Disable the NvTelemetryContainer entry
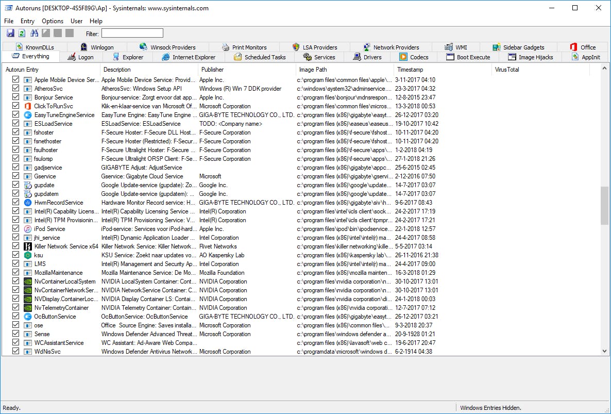 [x=15, y=307]
